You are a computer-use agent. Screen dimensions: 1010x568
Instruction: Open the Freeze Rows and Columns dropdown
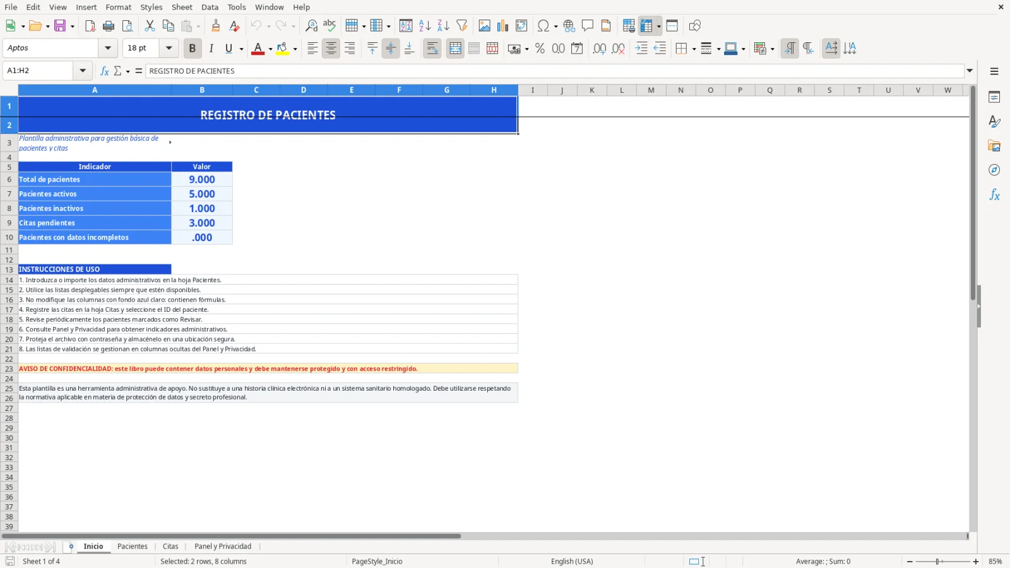(x=658, y=26)
